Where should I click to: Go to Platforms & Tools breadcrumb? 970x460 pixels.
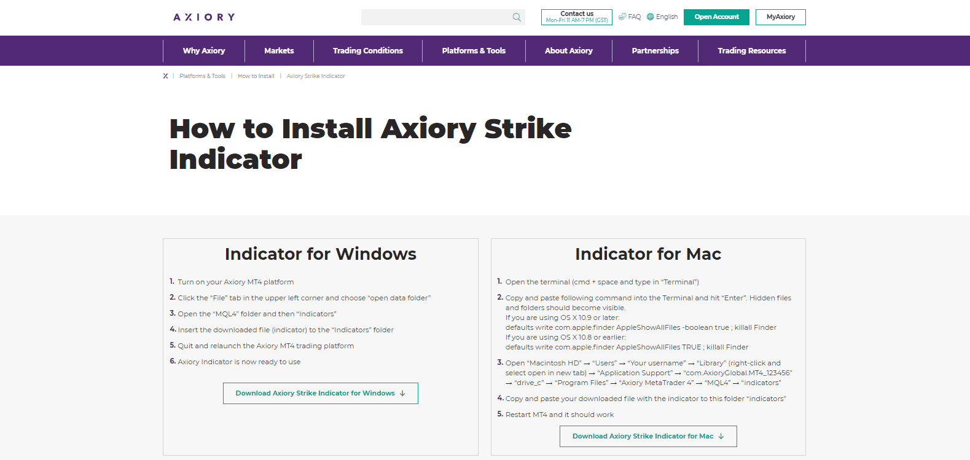point(202,76)
